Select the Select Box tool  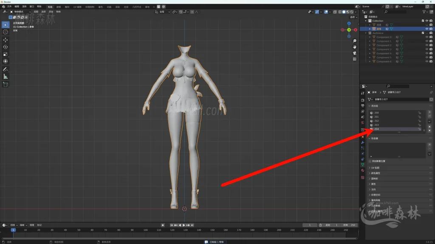(x=5, y=25)
